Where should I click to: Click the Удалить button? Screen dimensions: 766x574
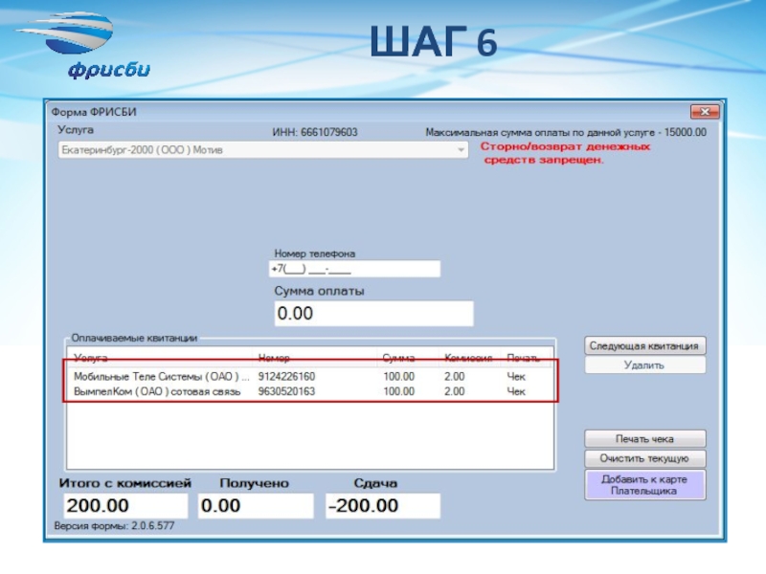(x=644, y=365)
